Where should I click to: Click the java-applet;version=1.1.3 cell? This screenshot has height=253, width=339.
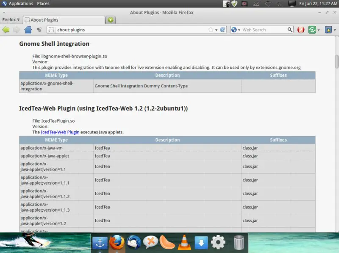[x=56, y=207]
